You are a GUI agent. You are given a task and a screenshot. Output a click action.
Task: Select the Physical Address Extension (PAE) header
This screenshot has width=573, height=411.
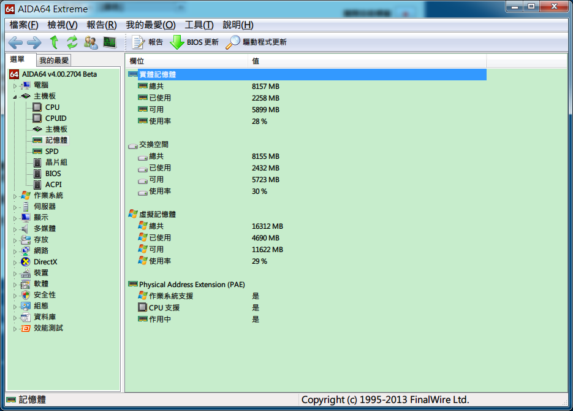click(192, 285)
